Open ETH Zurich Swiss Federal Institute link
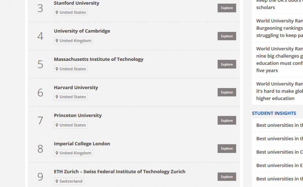The height and width of the screenshot is (187, 303). click(x=119, y=172)
